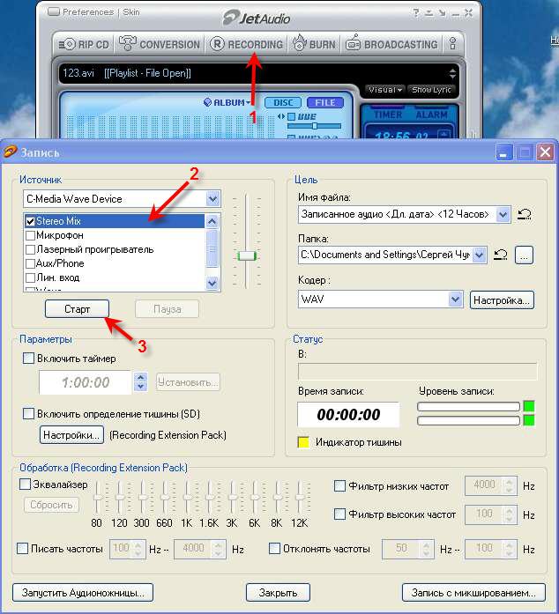The image size is (559, 614).
Task: Click Запись с микшированием... button
Action: pyautogui.click(x=473, y=593)
